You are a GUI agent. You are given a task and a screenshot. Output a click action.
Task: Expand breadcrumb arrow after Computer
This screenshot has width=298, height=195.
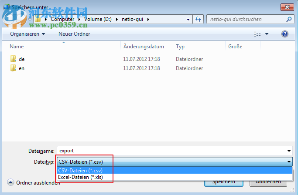coord(79,19)
